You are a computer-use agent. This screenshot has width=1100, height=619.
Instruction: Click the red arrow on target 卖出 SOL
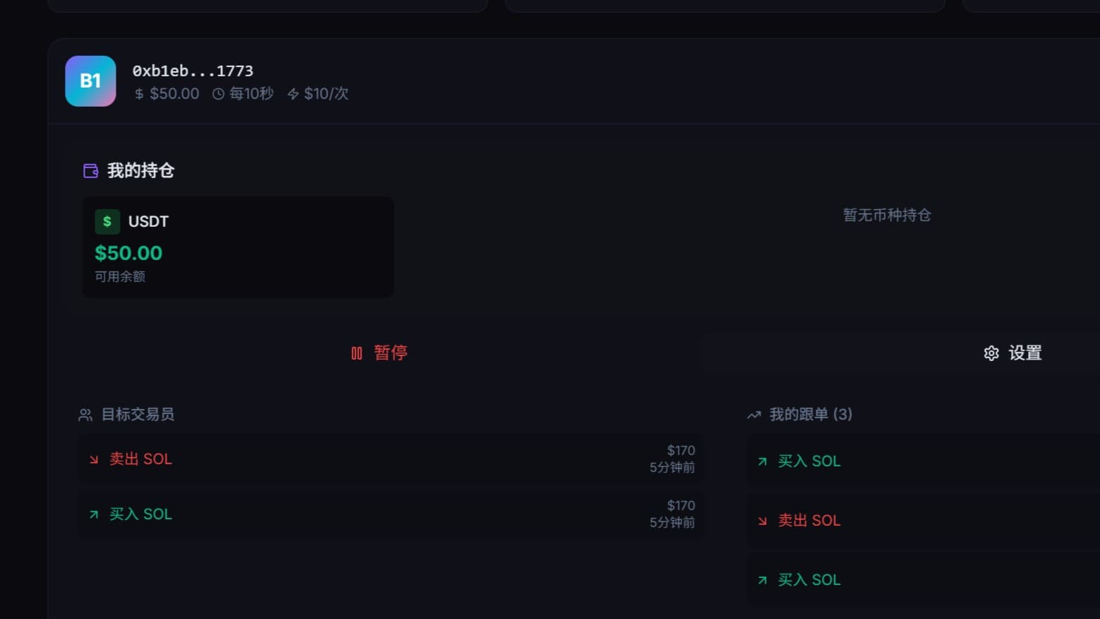(x=94, y=460)
